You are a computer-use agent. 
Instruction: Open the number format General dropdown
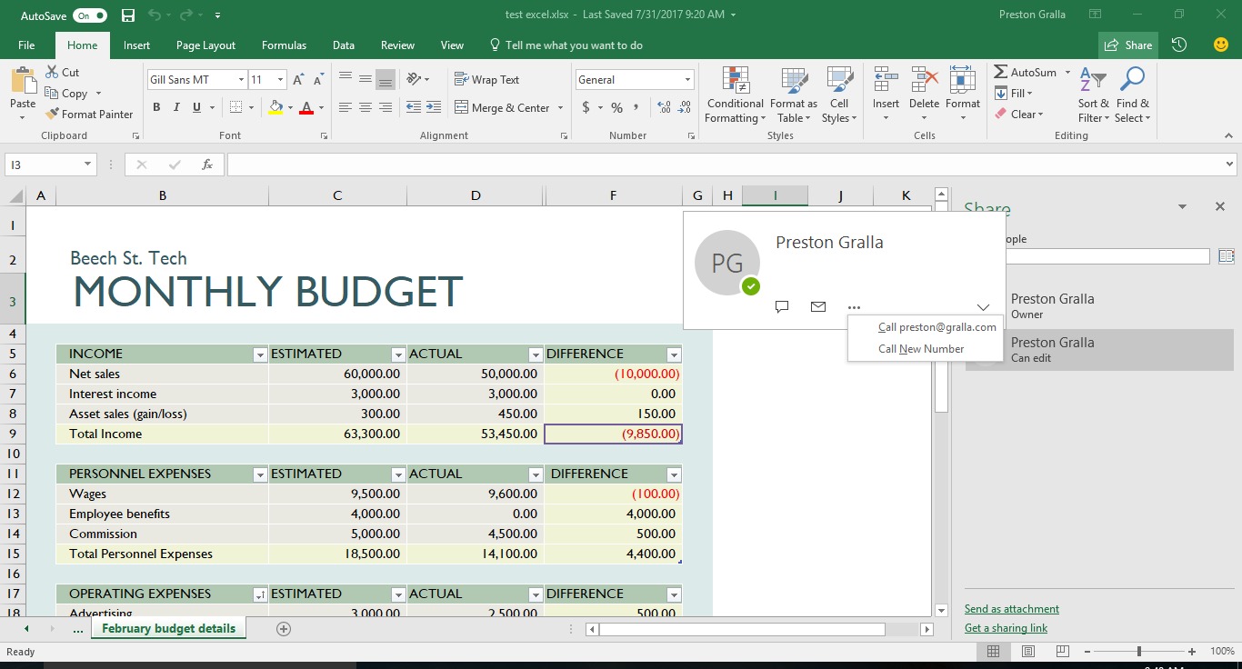coord(687,80)
